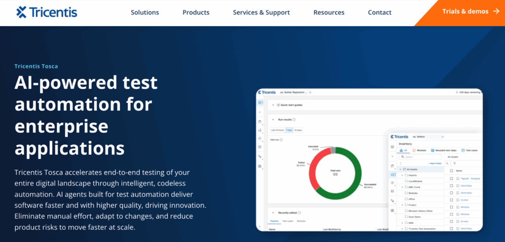Image resolution: width=505 pixels, height=242 pixels.
Task: Open the Services & Support menu
Action: [261, 12]
